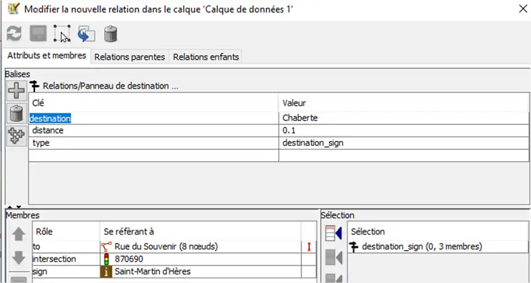Open the Panneau de destination preset link
This screenshot has width=531, height=283.
click(x=110, y=86)
